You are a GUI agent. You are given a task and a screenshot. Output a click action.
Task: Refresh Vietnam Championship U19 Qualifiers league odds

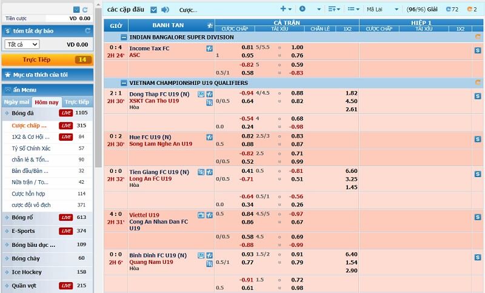tap(478, 83)
